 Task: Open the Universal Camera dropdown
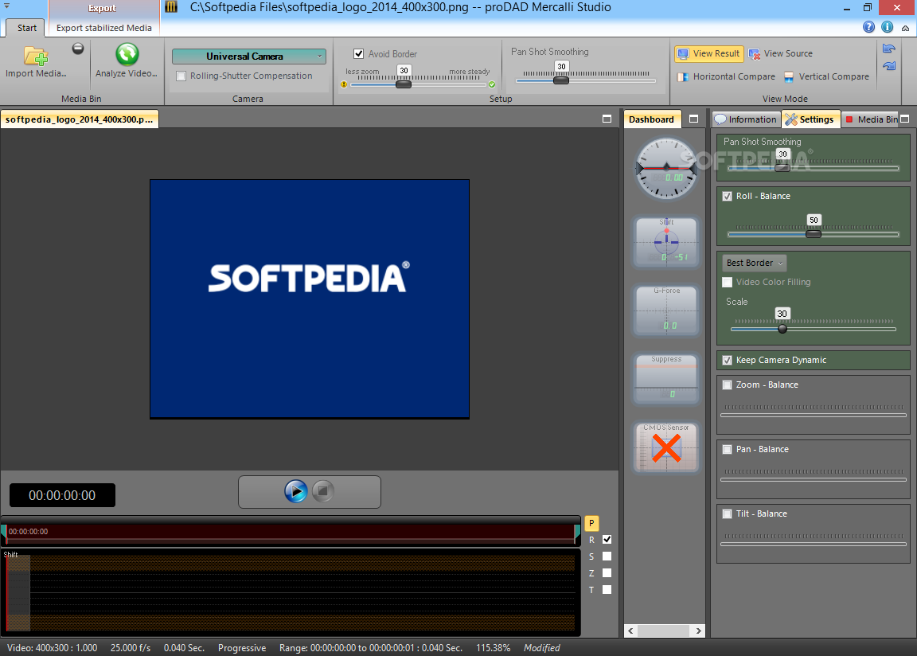tap(248, 57)
